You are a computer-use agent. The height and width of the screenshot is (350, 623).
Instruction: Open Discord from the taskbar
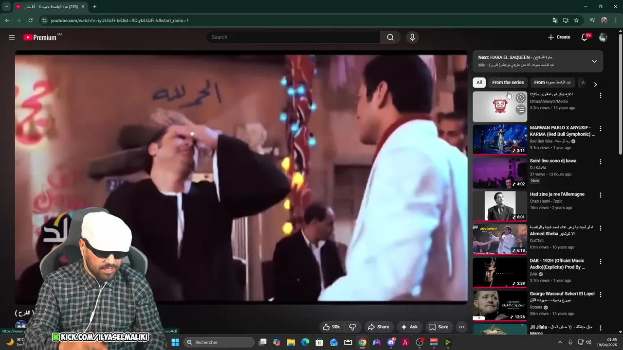pos(391,342)
